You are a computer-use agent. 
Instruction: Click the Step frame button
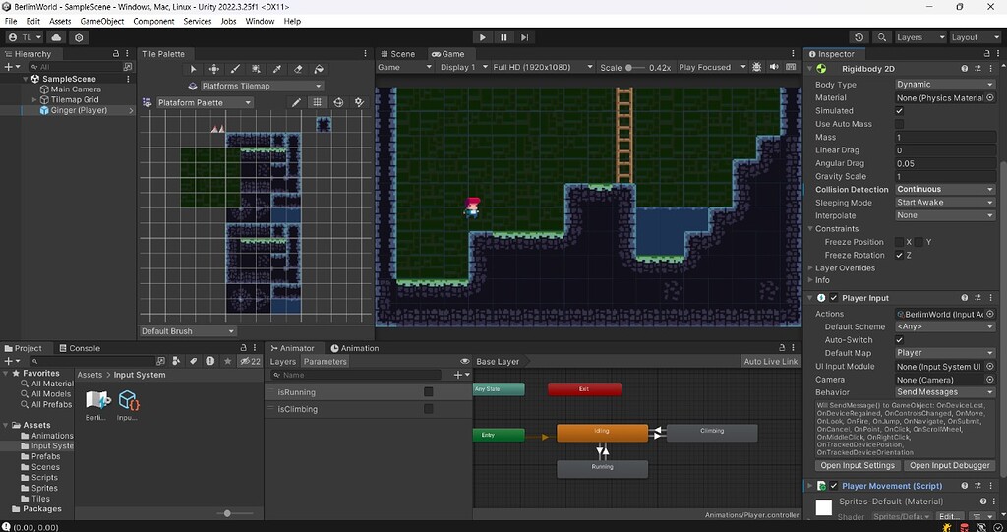[525, 37]
